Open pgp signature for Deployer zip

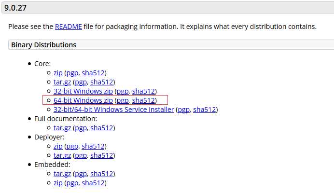[72, 146]
